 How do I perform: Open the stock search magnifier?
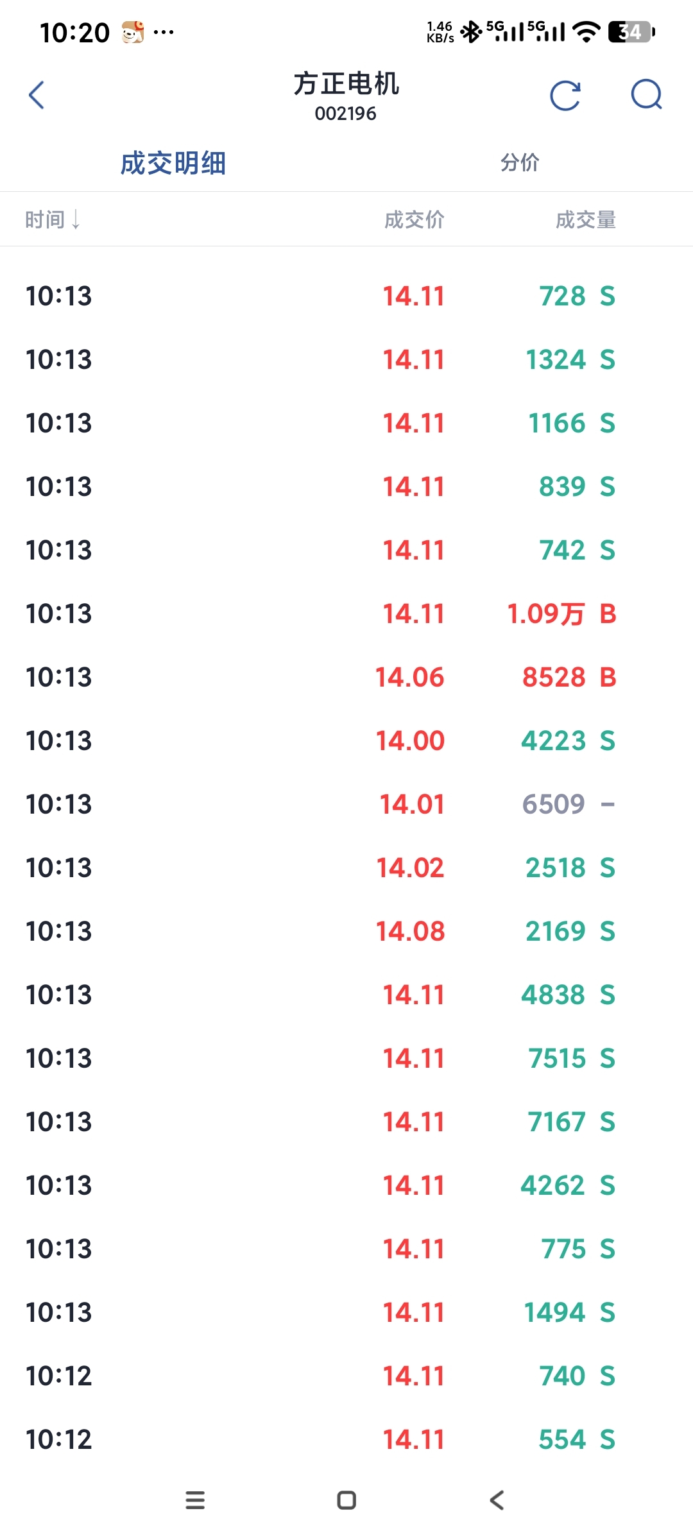pyautogui.click(x=646, y=96)
